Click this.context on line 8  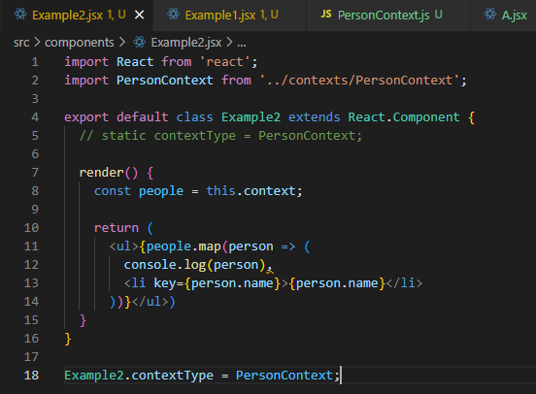click(x=251, y=191)
